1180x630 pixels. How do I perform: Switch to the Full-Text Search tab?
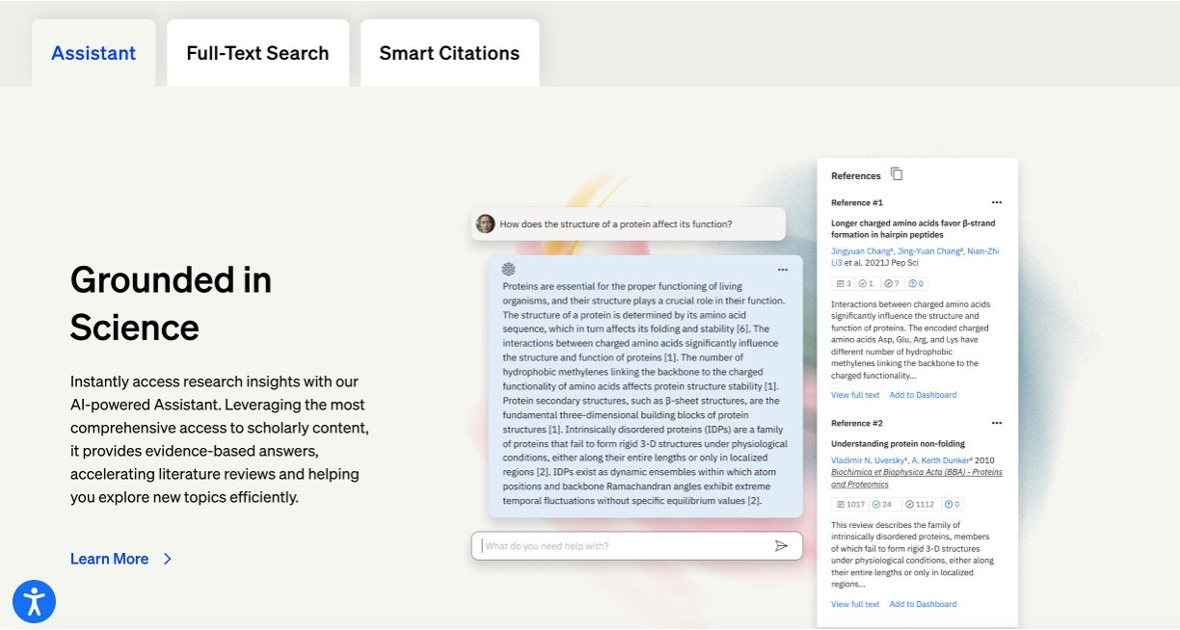[257, 53]
